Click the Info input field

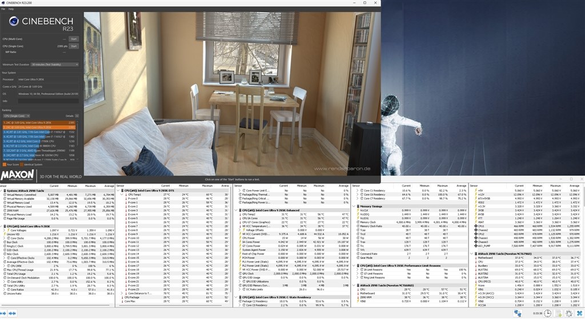coord(48,101)
